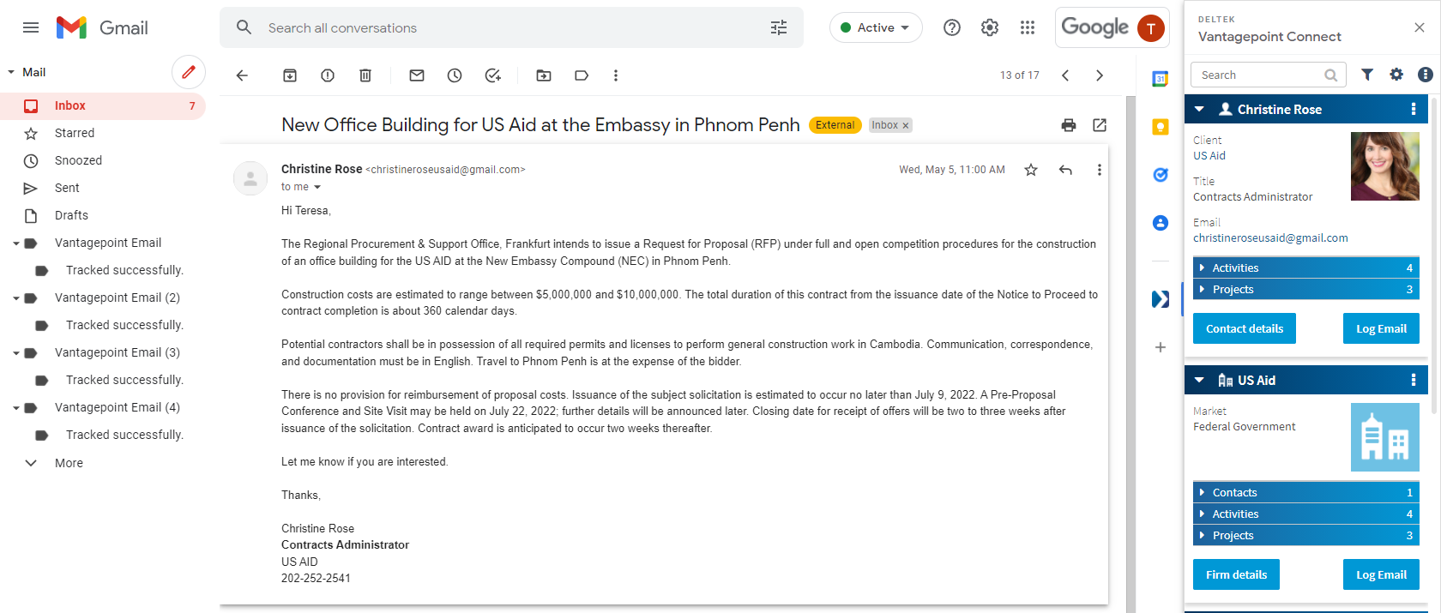1441x613 pixels.
Task: Print the email conversation
Action: click(x=1069, y=125)
